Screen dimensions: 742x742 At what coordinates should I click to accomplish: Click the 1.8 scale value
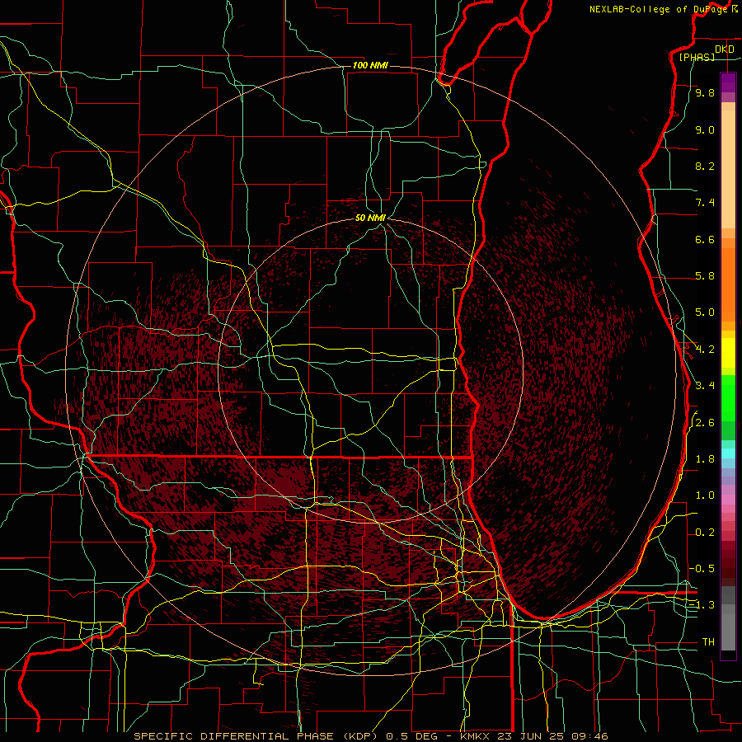point(705,459)
